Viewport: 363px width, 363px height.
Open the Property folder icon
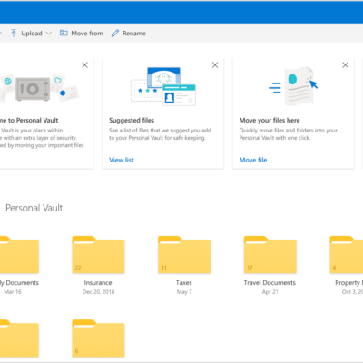tap(347, 255)
